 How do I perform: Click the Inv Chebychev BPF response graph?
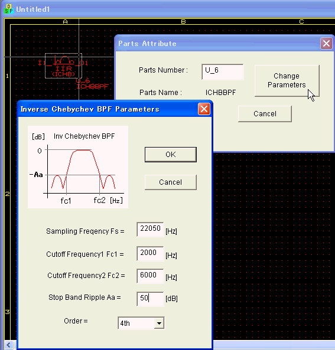(78, 167)
